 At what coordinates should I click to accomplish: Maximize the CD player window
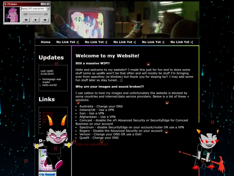(45, 4)
